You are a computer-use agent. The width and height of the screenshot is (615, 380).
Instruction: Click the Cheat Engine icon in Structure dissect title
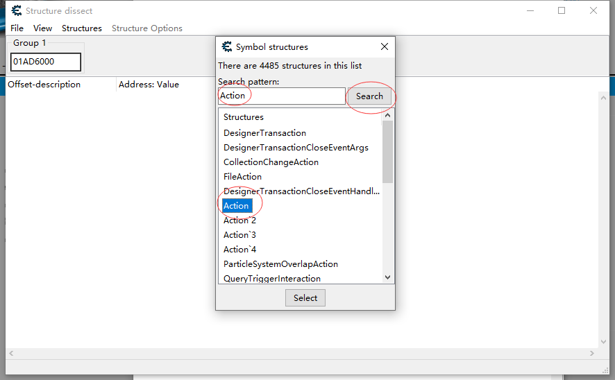pos(17,10)
